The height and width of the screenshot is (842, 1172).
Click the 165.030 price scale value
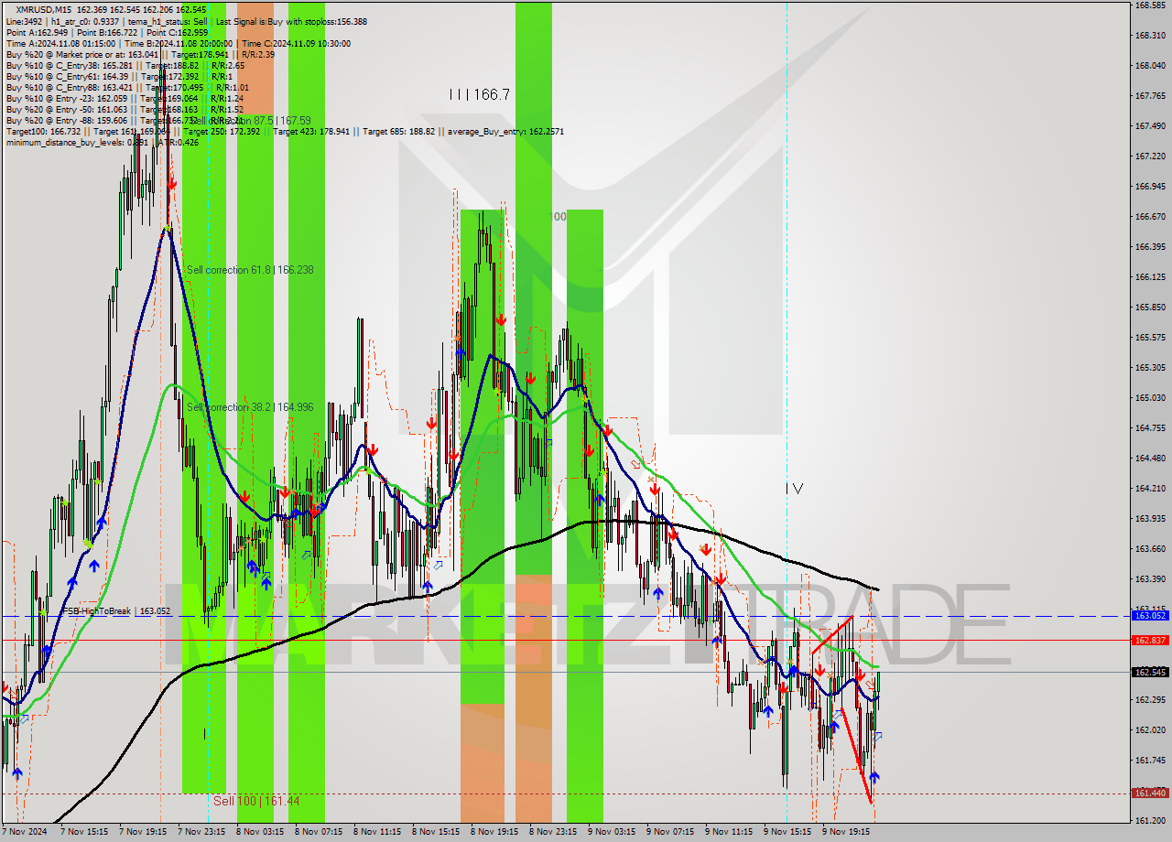tap(1149, 398)
